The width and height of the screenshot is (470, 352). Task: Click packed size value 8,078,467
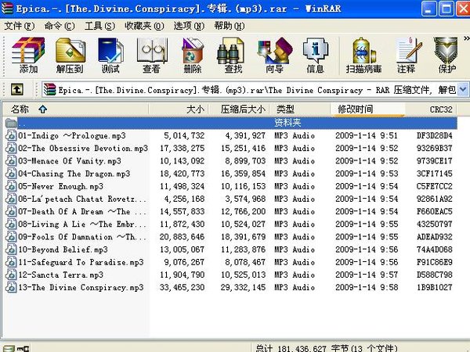pos(245,262)
